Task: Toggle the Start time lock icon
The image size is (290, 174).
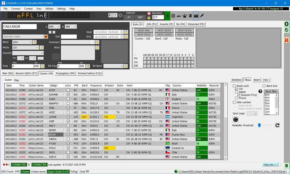Action: click(126, 32)
